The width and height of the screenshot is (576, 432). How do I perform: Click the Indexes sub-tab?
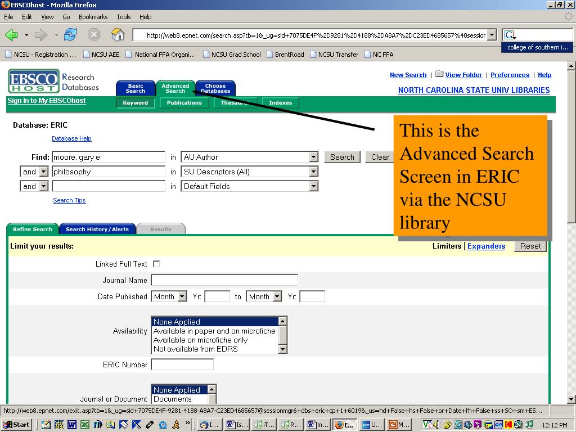[x=280, y=103]
